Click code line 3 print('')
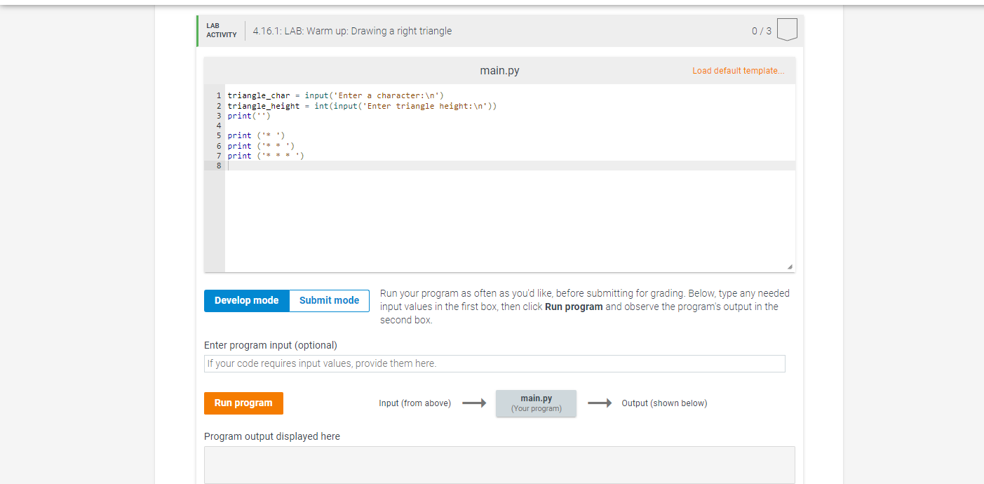 249,116
